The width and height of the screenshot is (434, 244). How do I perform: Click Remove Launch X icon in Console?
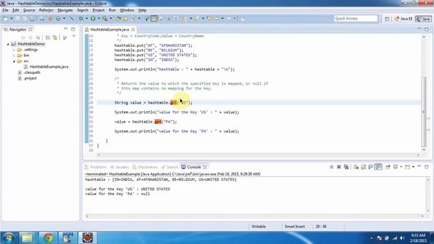339,167
